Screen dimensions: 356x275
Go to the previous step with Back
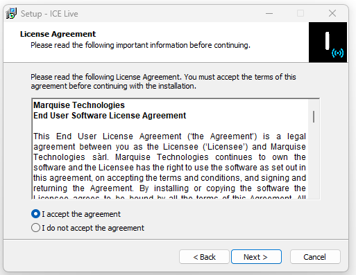pos(204,257)
